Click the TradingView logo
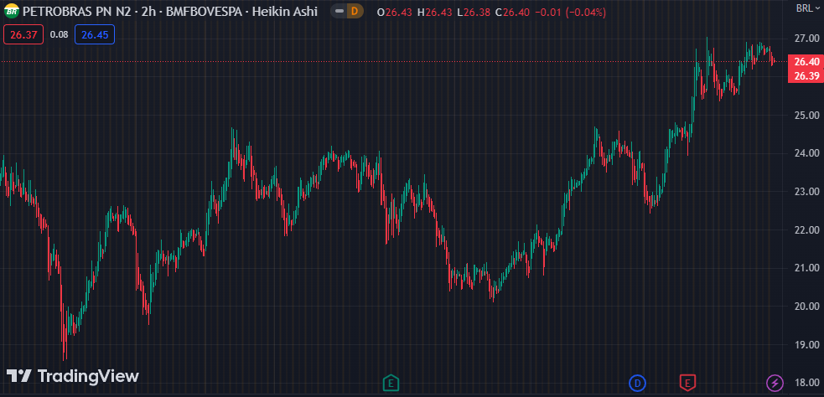Screen dimensions: 824x397 click(73, 376)
